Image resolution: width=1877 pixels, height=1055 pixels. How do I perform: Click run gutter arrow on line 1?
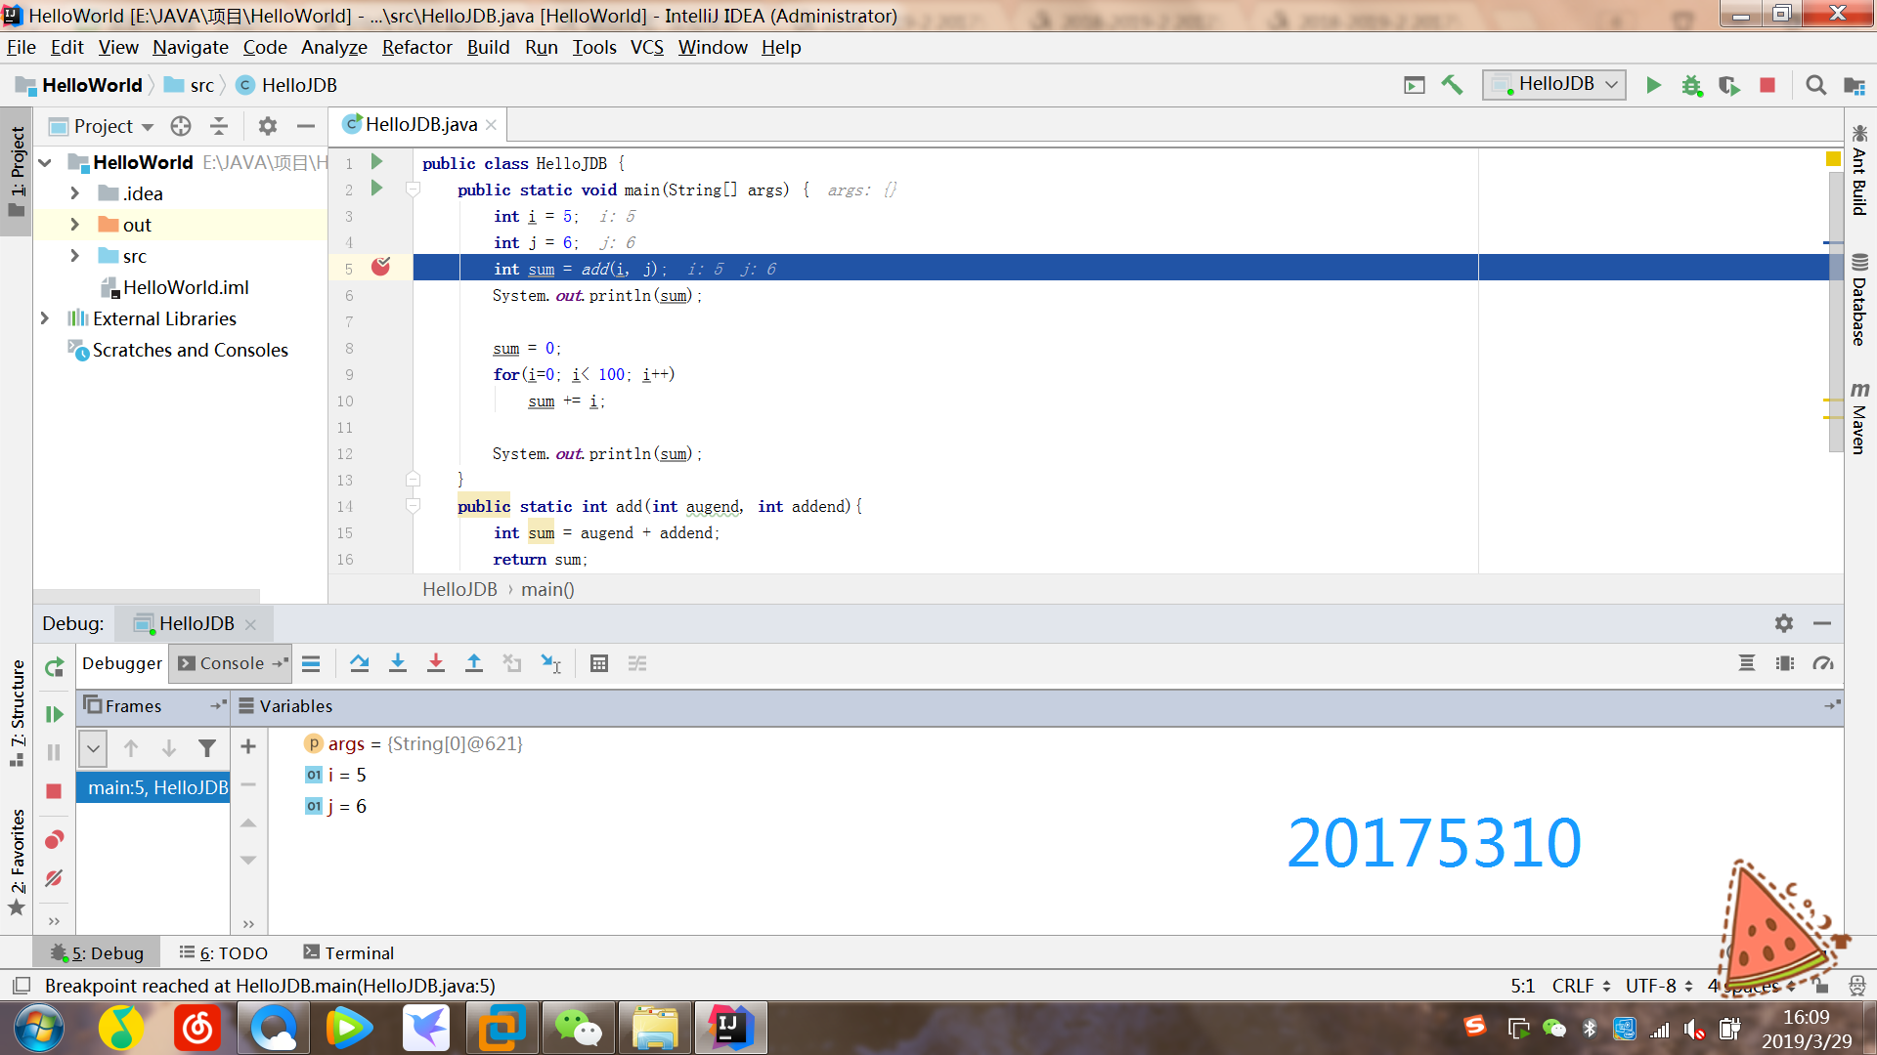pos(377,161)
